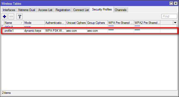Open the Nstreme Dual tab
The image size is (179, 97).
pyautogui.click(x=27, y=10)
